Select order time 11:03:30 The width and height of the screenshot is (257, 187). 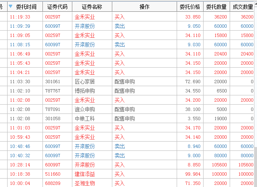point(20,82)
